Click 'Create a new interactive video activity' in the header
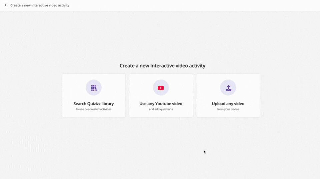This screenshot has height=179, width=320. point(40,5)
